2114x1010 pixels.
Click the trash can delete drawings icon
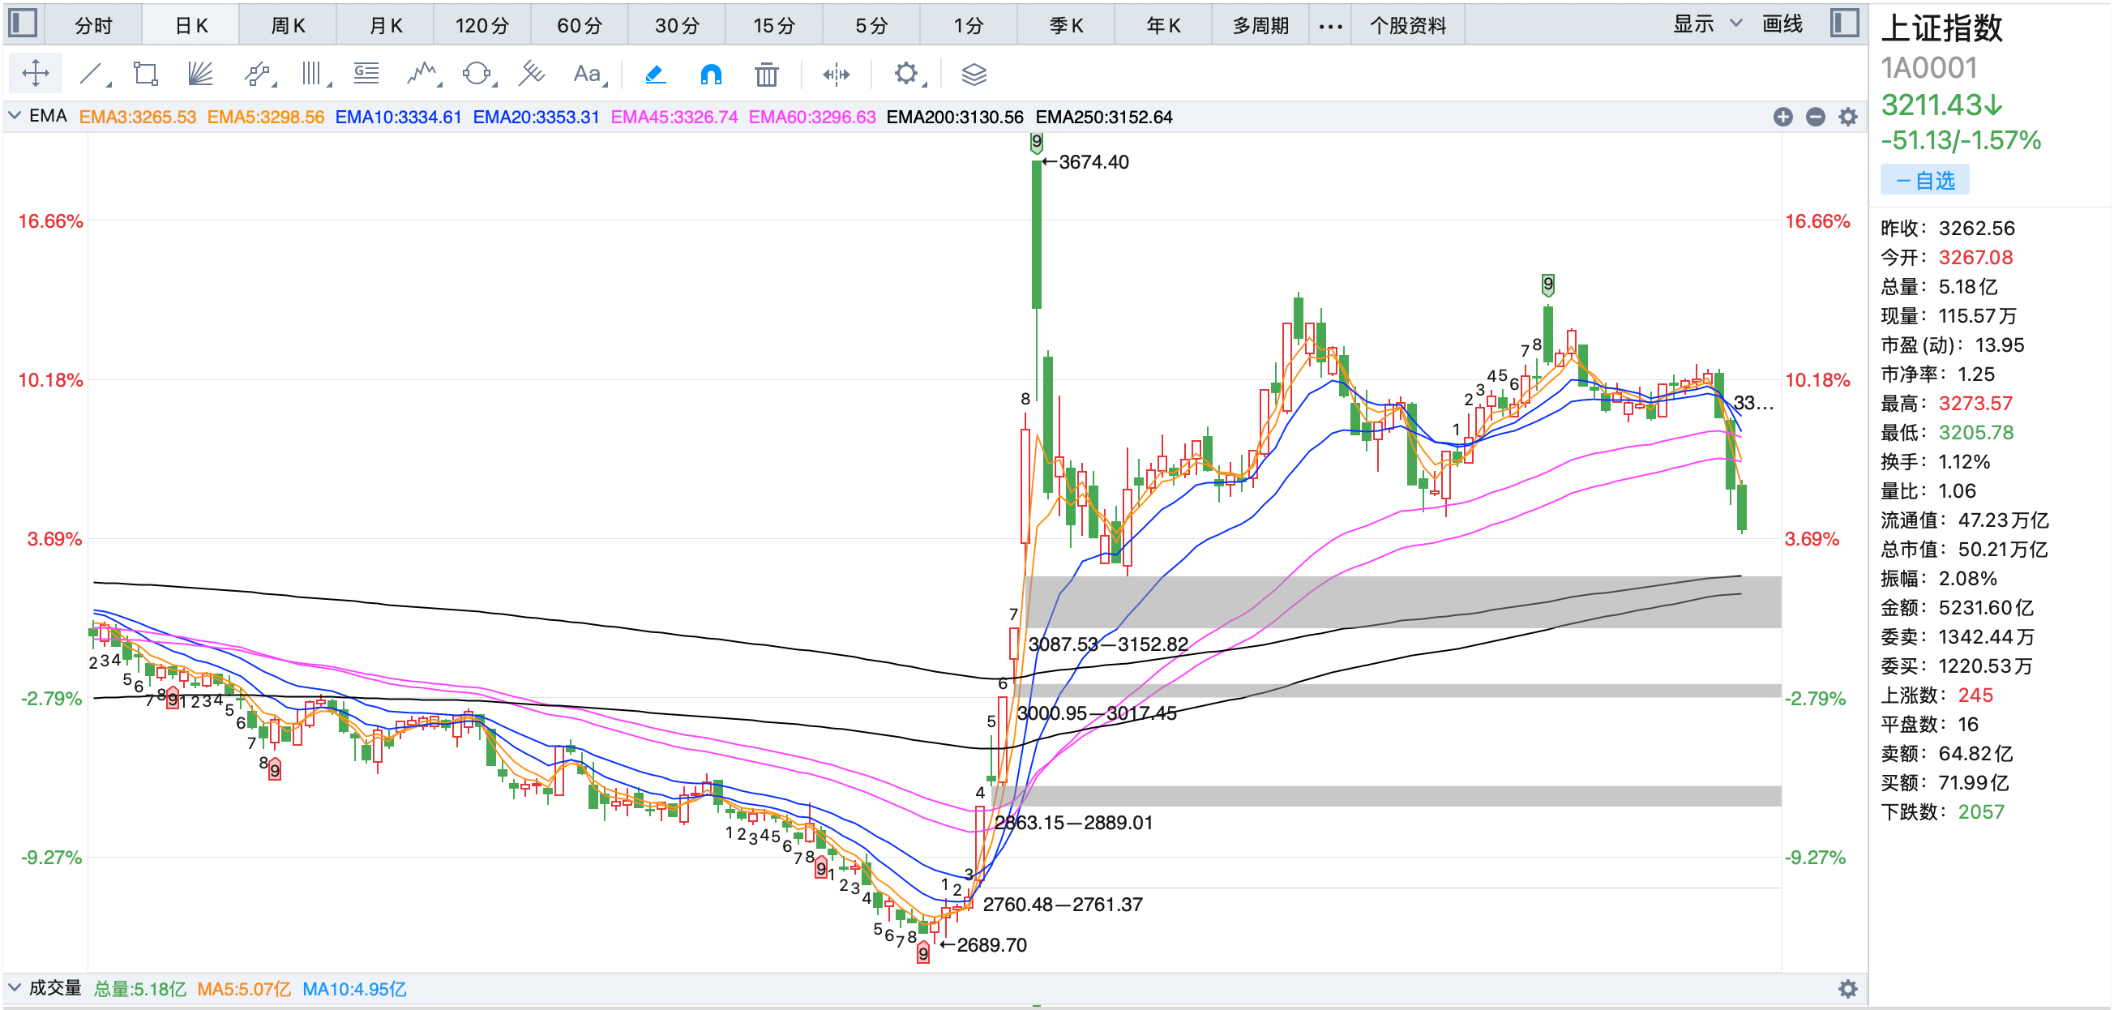[x=766, y=75]
